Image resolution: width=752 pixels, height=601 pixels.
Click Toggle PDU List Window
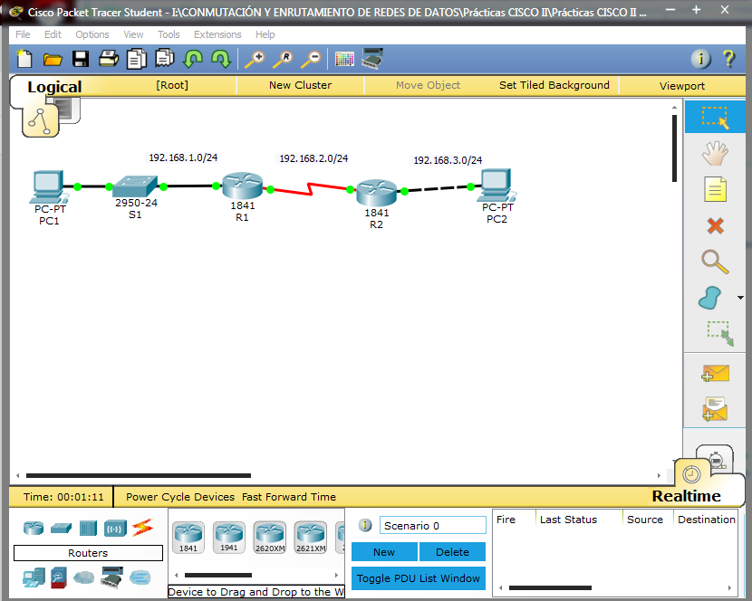click(x=419, y=578)
